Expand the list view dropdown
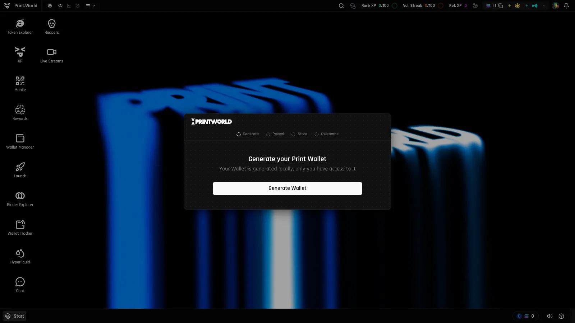The width and height of the screenshot is (575, 323). click(91, 6)
